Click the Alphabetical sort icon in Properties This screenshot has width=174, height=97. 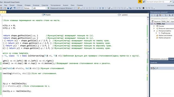pos(154,68)
